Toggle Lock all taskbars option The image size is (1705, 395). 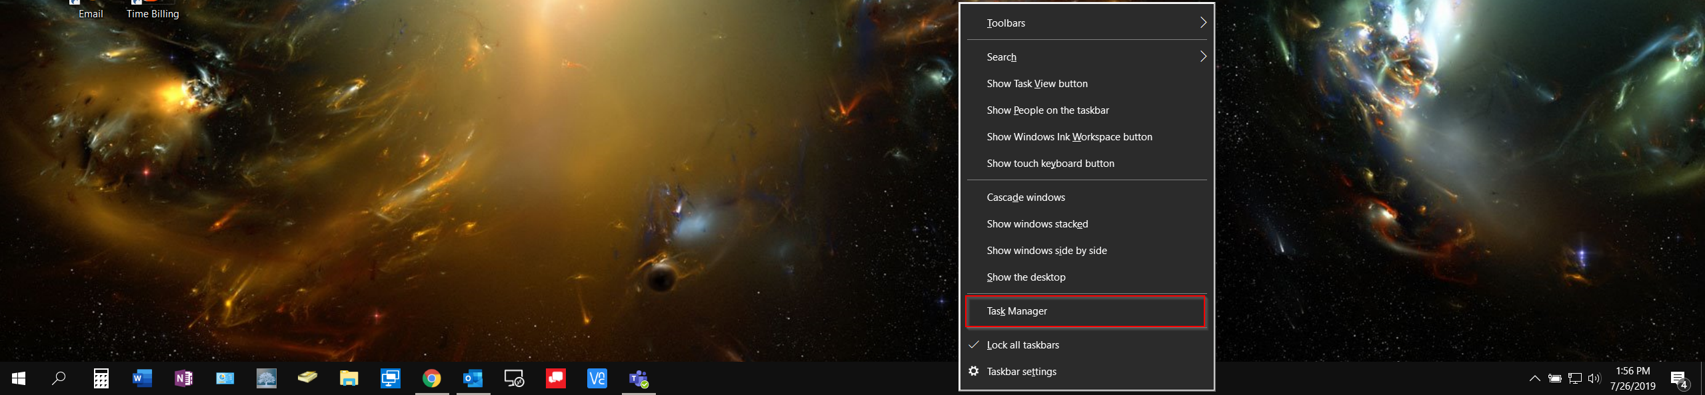(x=1086, y=345)
